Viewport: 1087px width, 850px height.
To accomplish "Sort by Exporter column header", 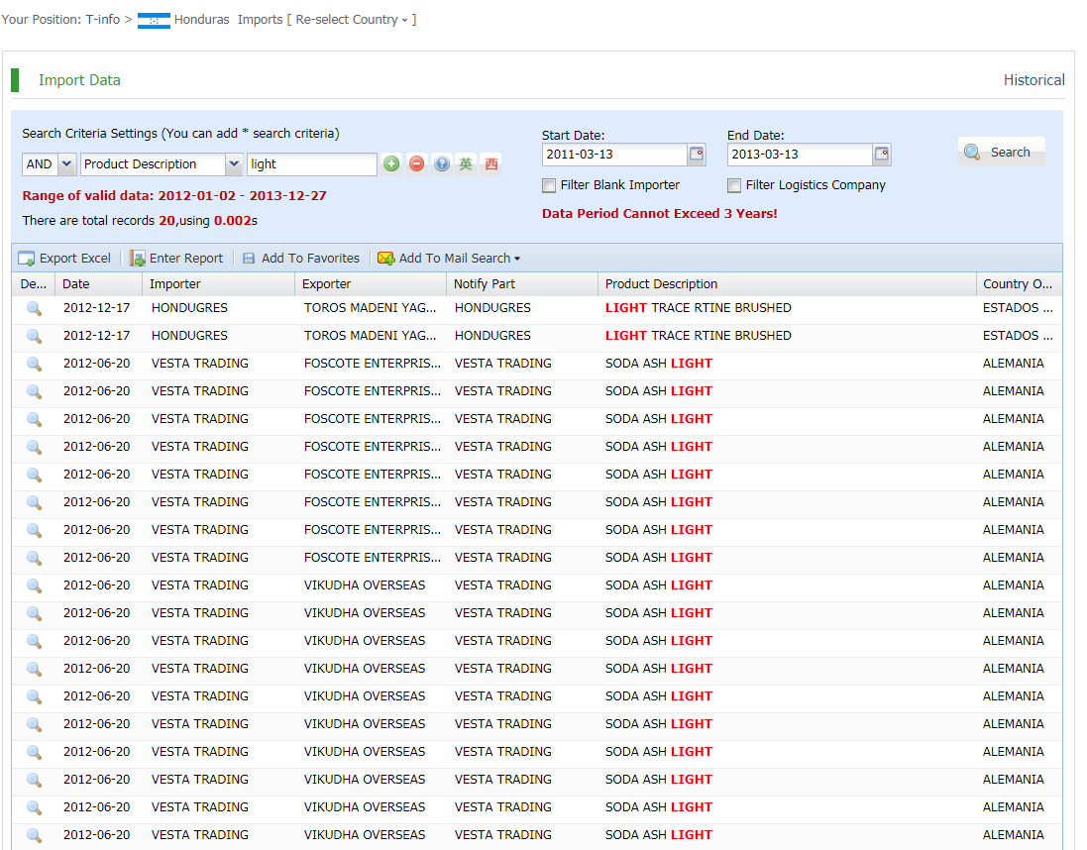I will pyautogui.click(x=371, y=284).
